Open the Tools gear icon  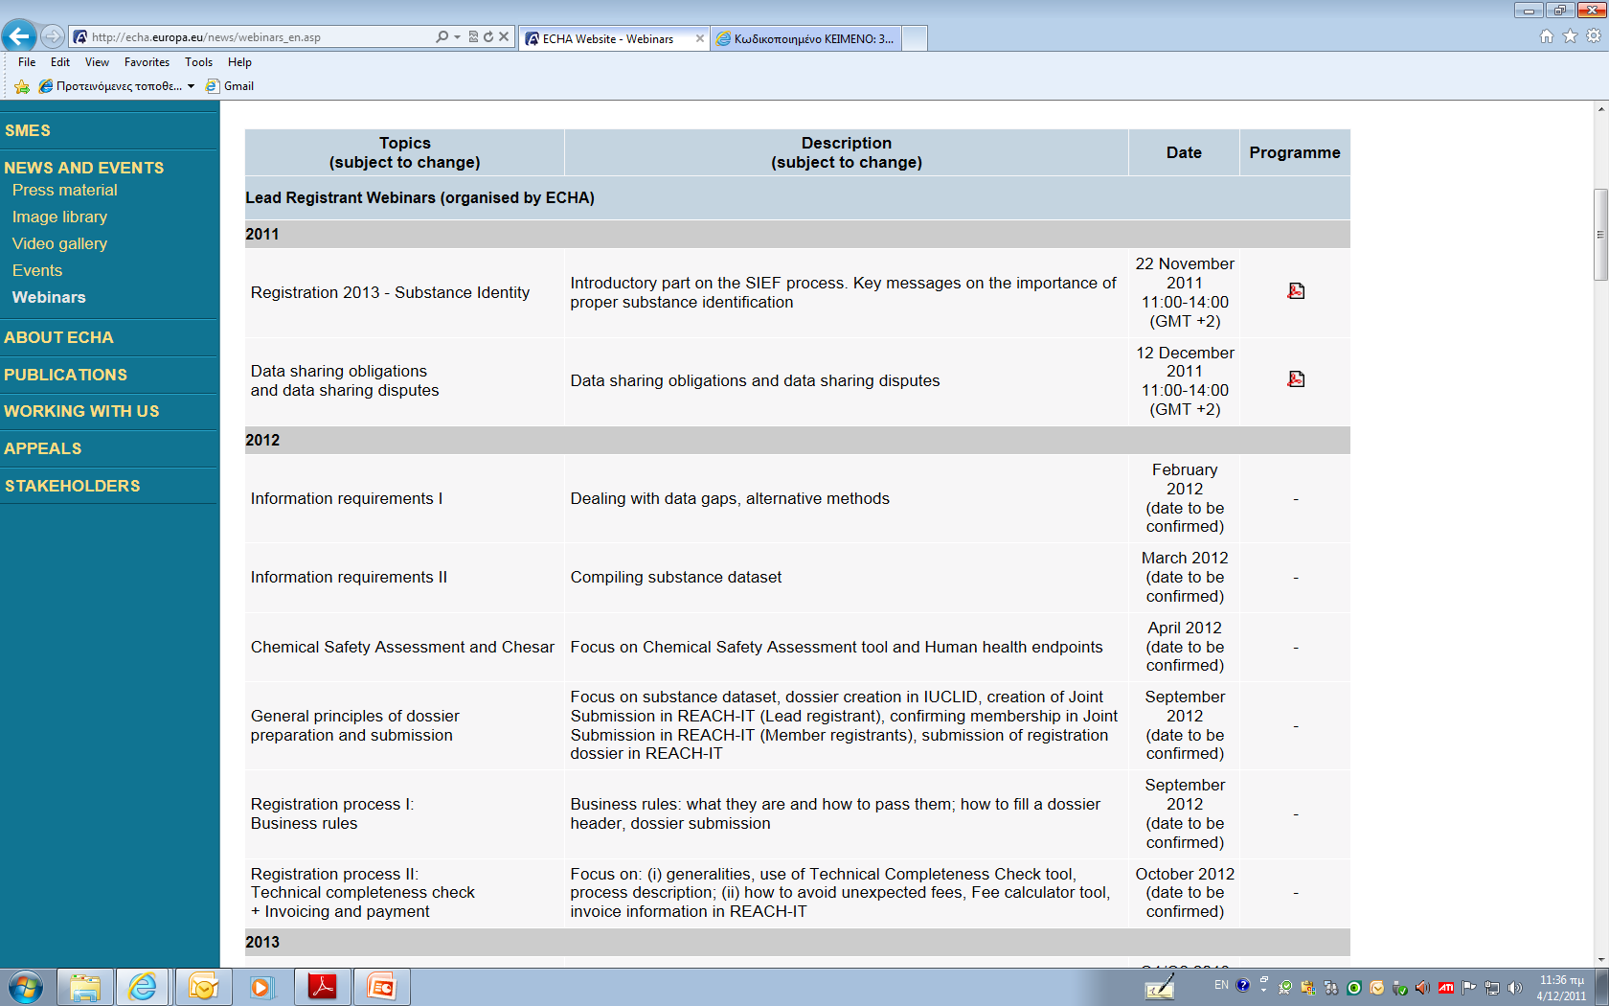(1594, 36)
